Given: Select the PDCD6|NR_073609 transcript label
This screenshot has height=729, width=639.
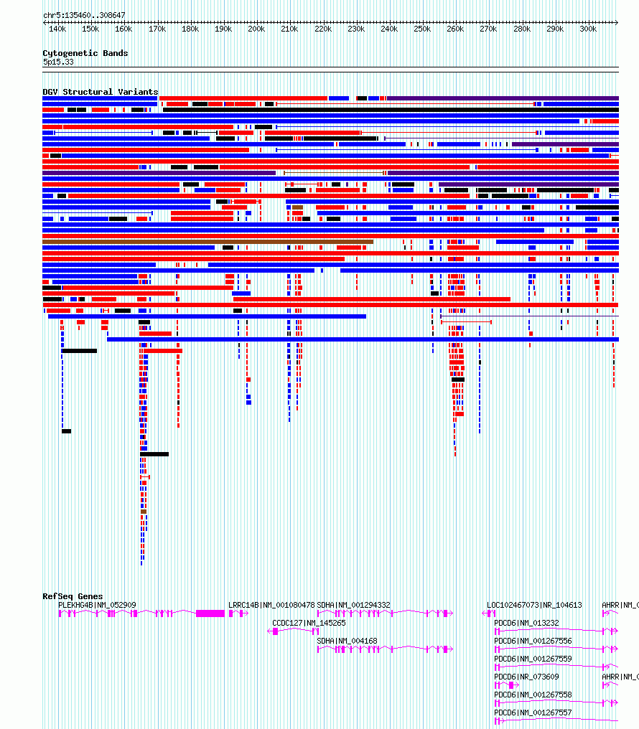Looking at the screenshot, I should tap(526, 677).
